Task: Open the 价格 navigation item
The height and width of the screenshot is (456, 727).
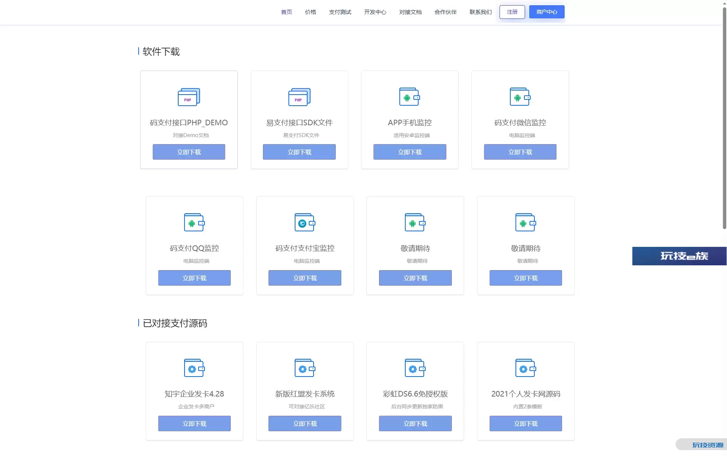Action: (311, 12)
